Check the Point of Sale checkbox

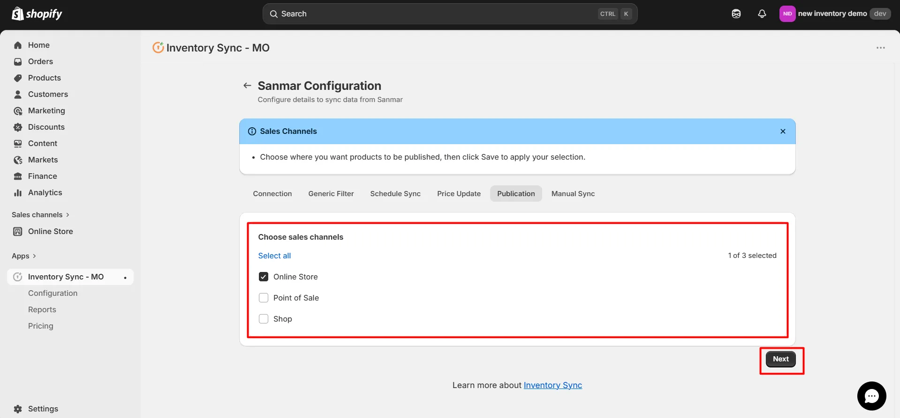264,298
